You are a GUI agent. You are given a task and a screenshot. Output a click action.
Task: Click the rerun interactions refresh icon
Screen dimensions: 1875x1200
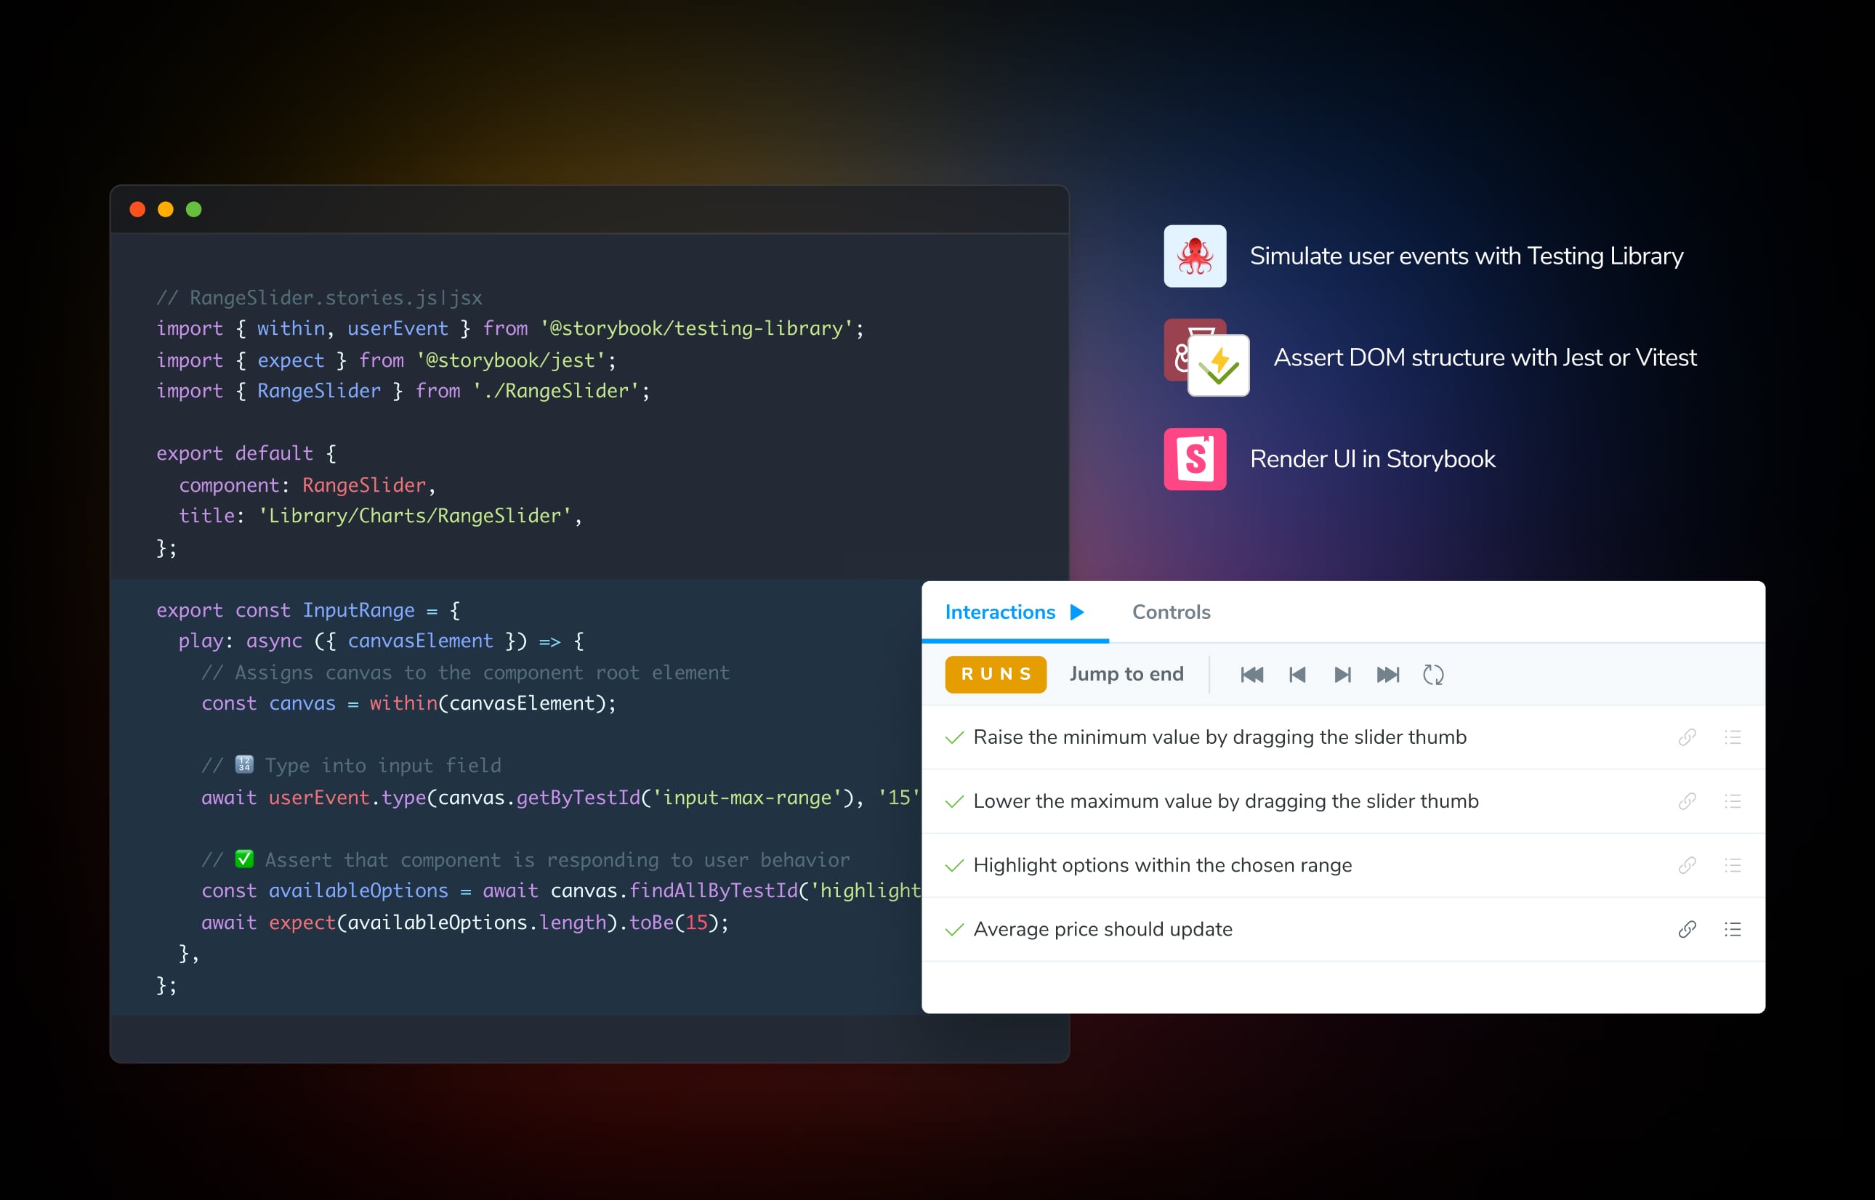(1433, 675)
